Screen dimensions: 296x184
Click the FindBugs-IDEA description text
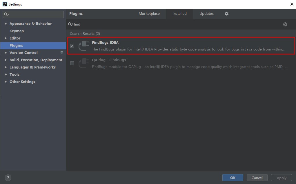point(188,49)
